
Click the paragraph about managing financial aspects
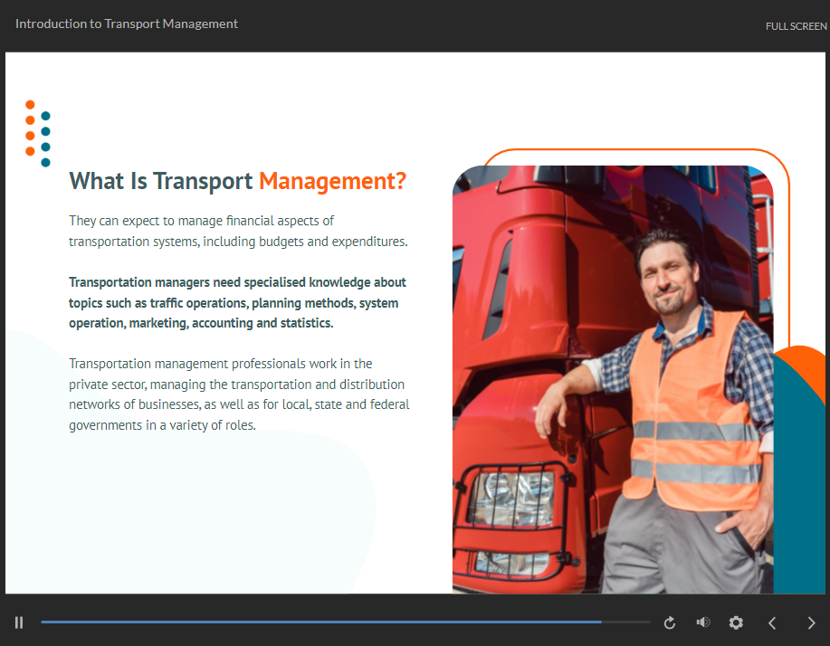(x=237, y=232)
